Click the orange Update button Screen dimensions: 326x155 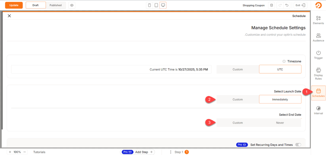click(x=14, y=5)
